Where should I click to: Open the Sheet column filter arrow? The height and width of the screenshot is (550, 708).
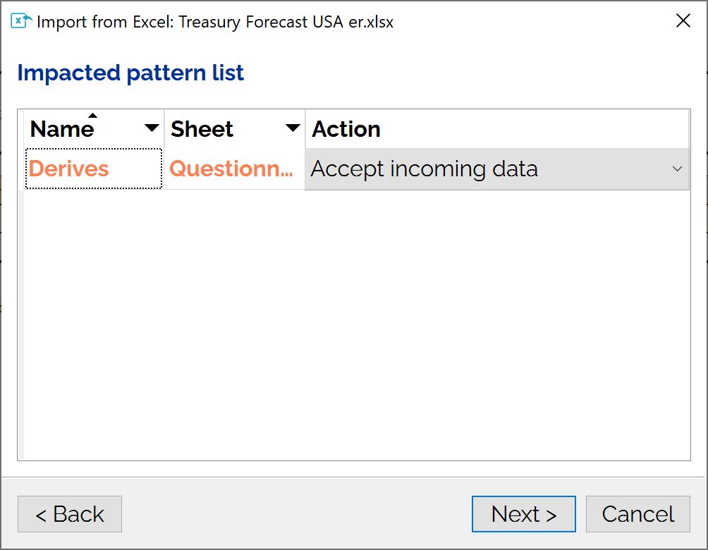point(293,128)
